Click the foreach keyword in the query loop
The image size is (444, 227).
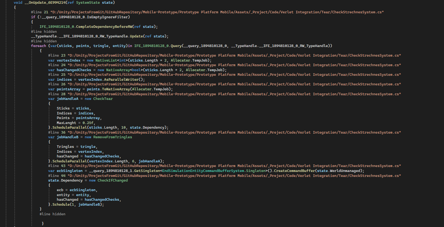pos(38,45)
